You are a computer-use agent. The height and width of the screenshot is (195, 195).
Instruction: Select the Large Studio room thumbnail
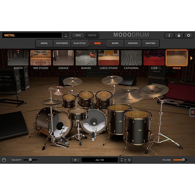[x=109, y=58]
